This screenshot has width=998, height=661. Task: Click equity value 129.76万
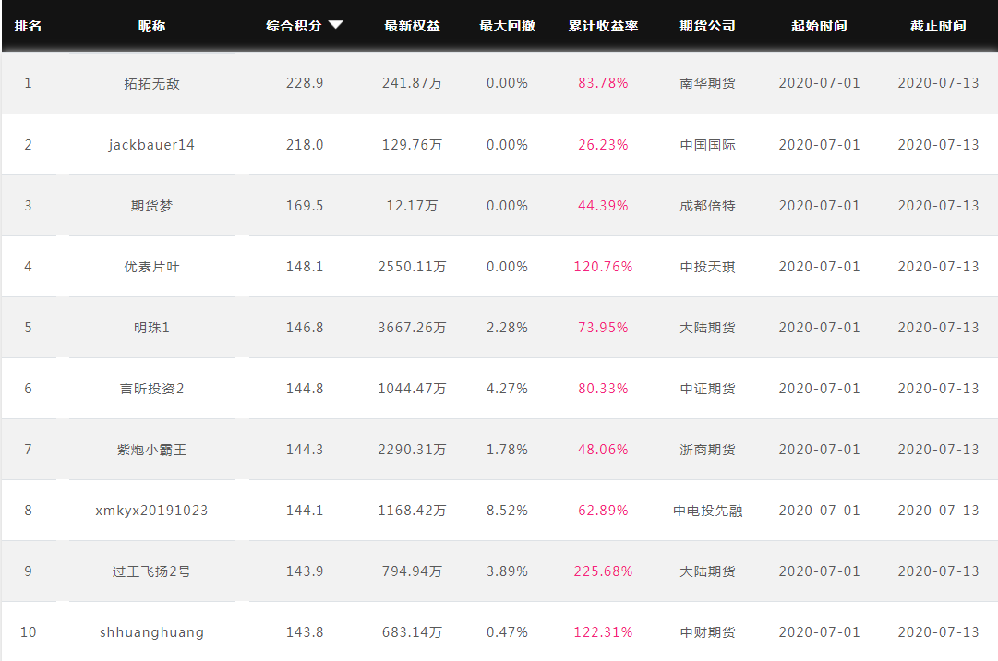click(412, 145)
